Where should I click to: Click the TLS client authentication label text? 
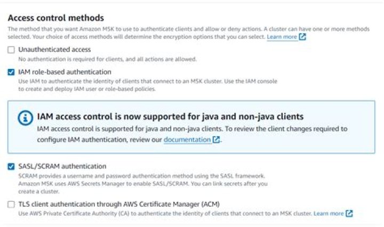click(119, 204)
